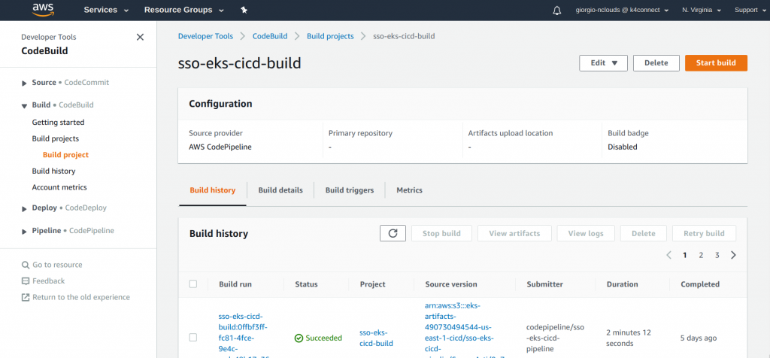Switch to the Build history tab
Viewport: 770px width, 358px height.
[212, 190]
